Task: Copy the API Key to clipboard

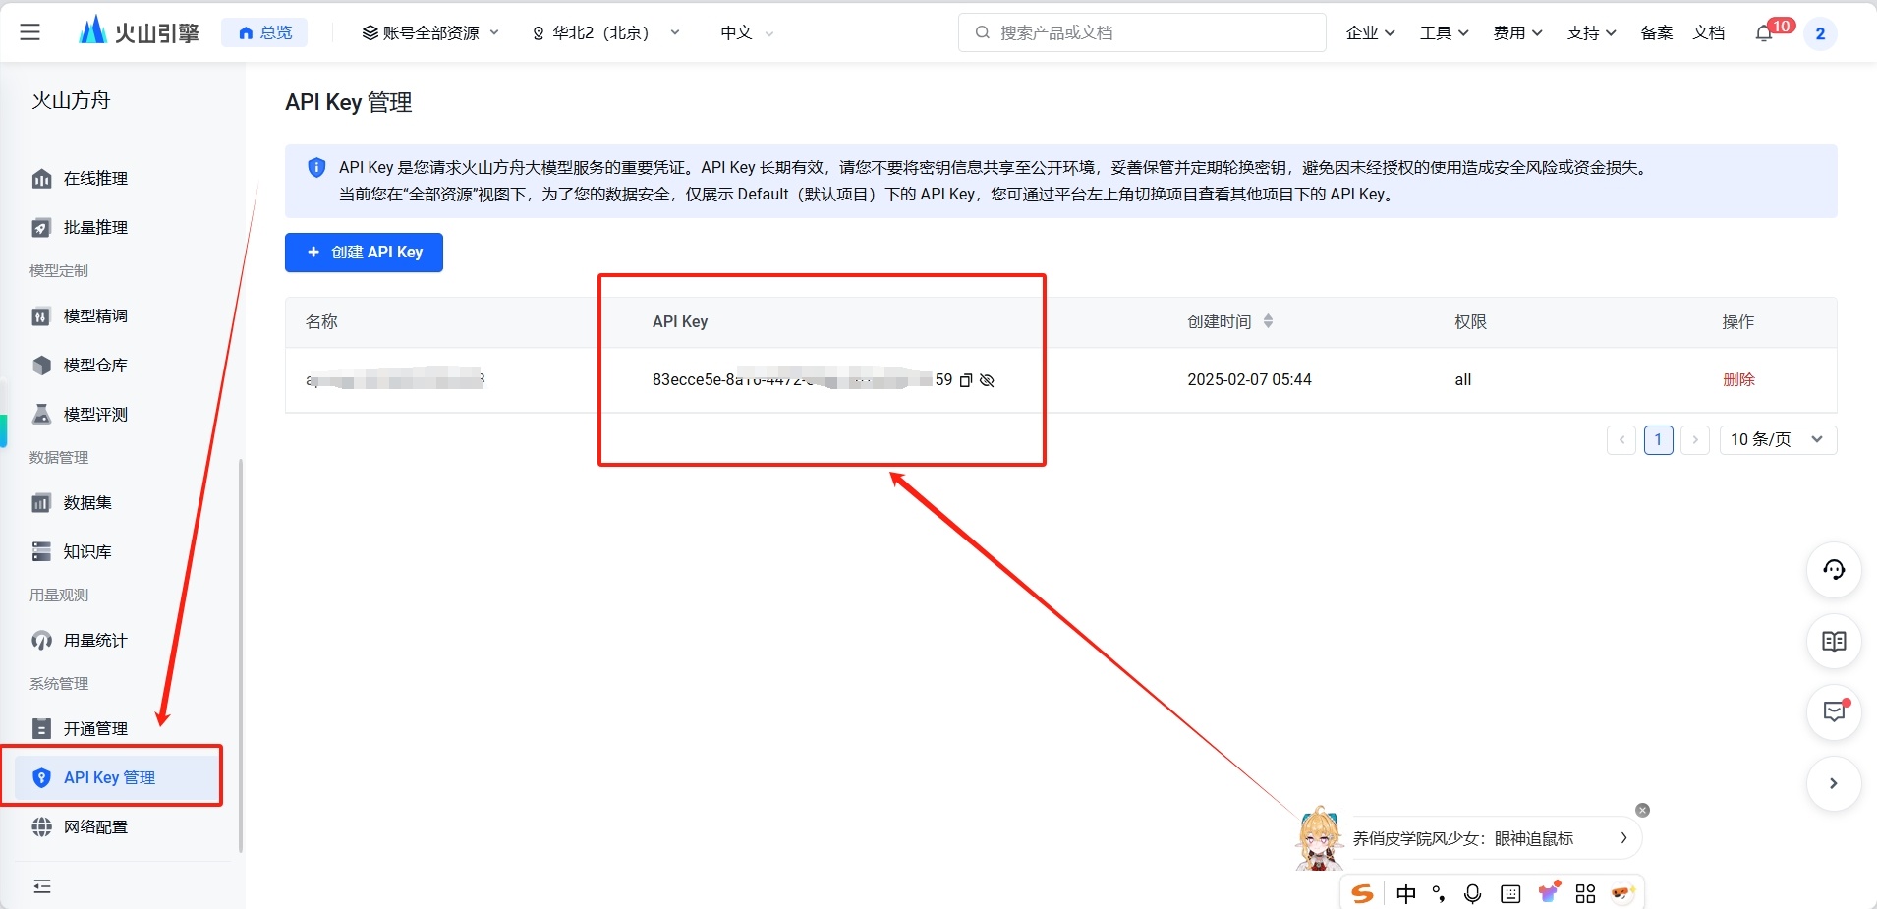Action: click(x=965, y=380)
